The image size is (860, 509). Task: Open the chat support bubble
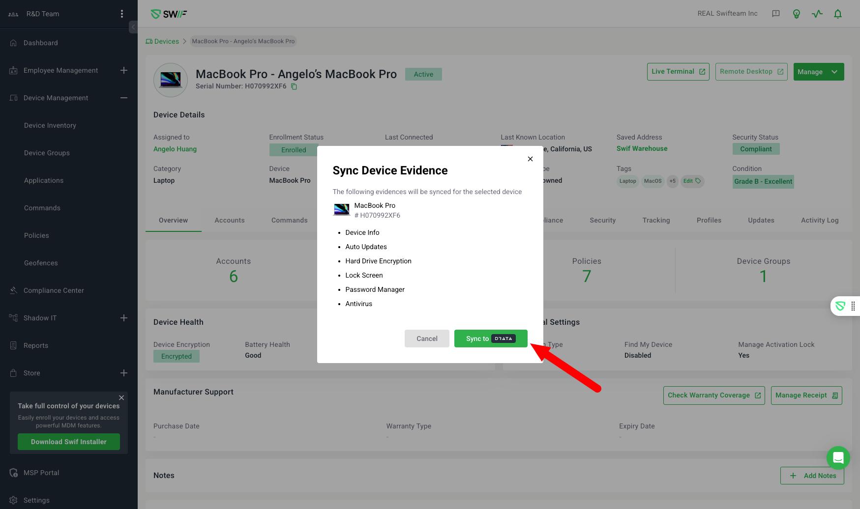(x=838, y=458)
